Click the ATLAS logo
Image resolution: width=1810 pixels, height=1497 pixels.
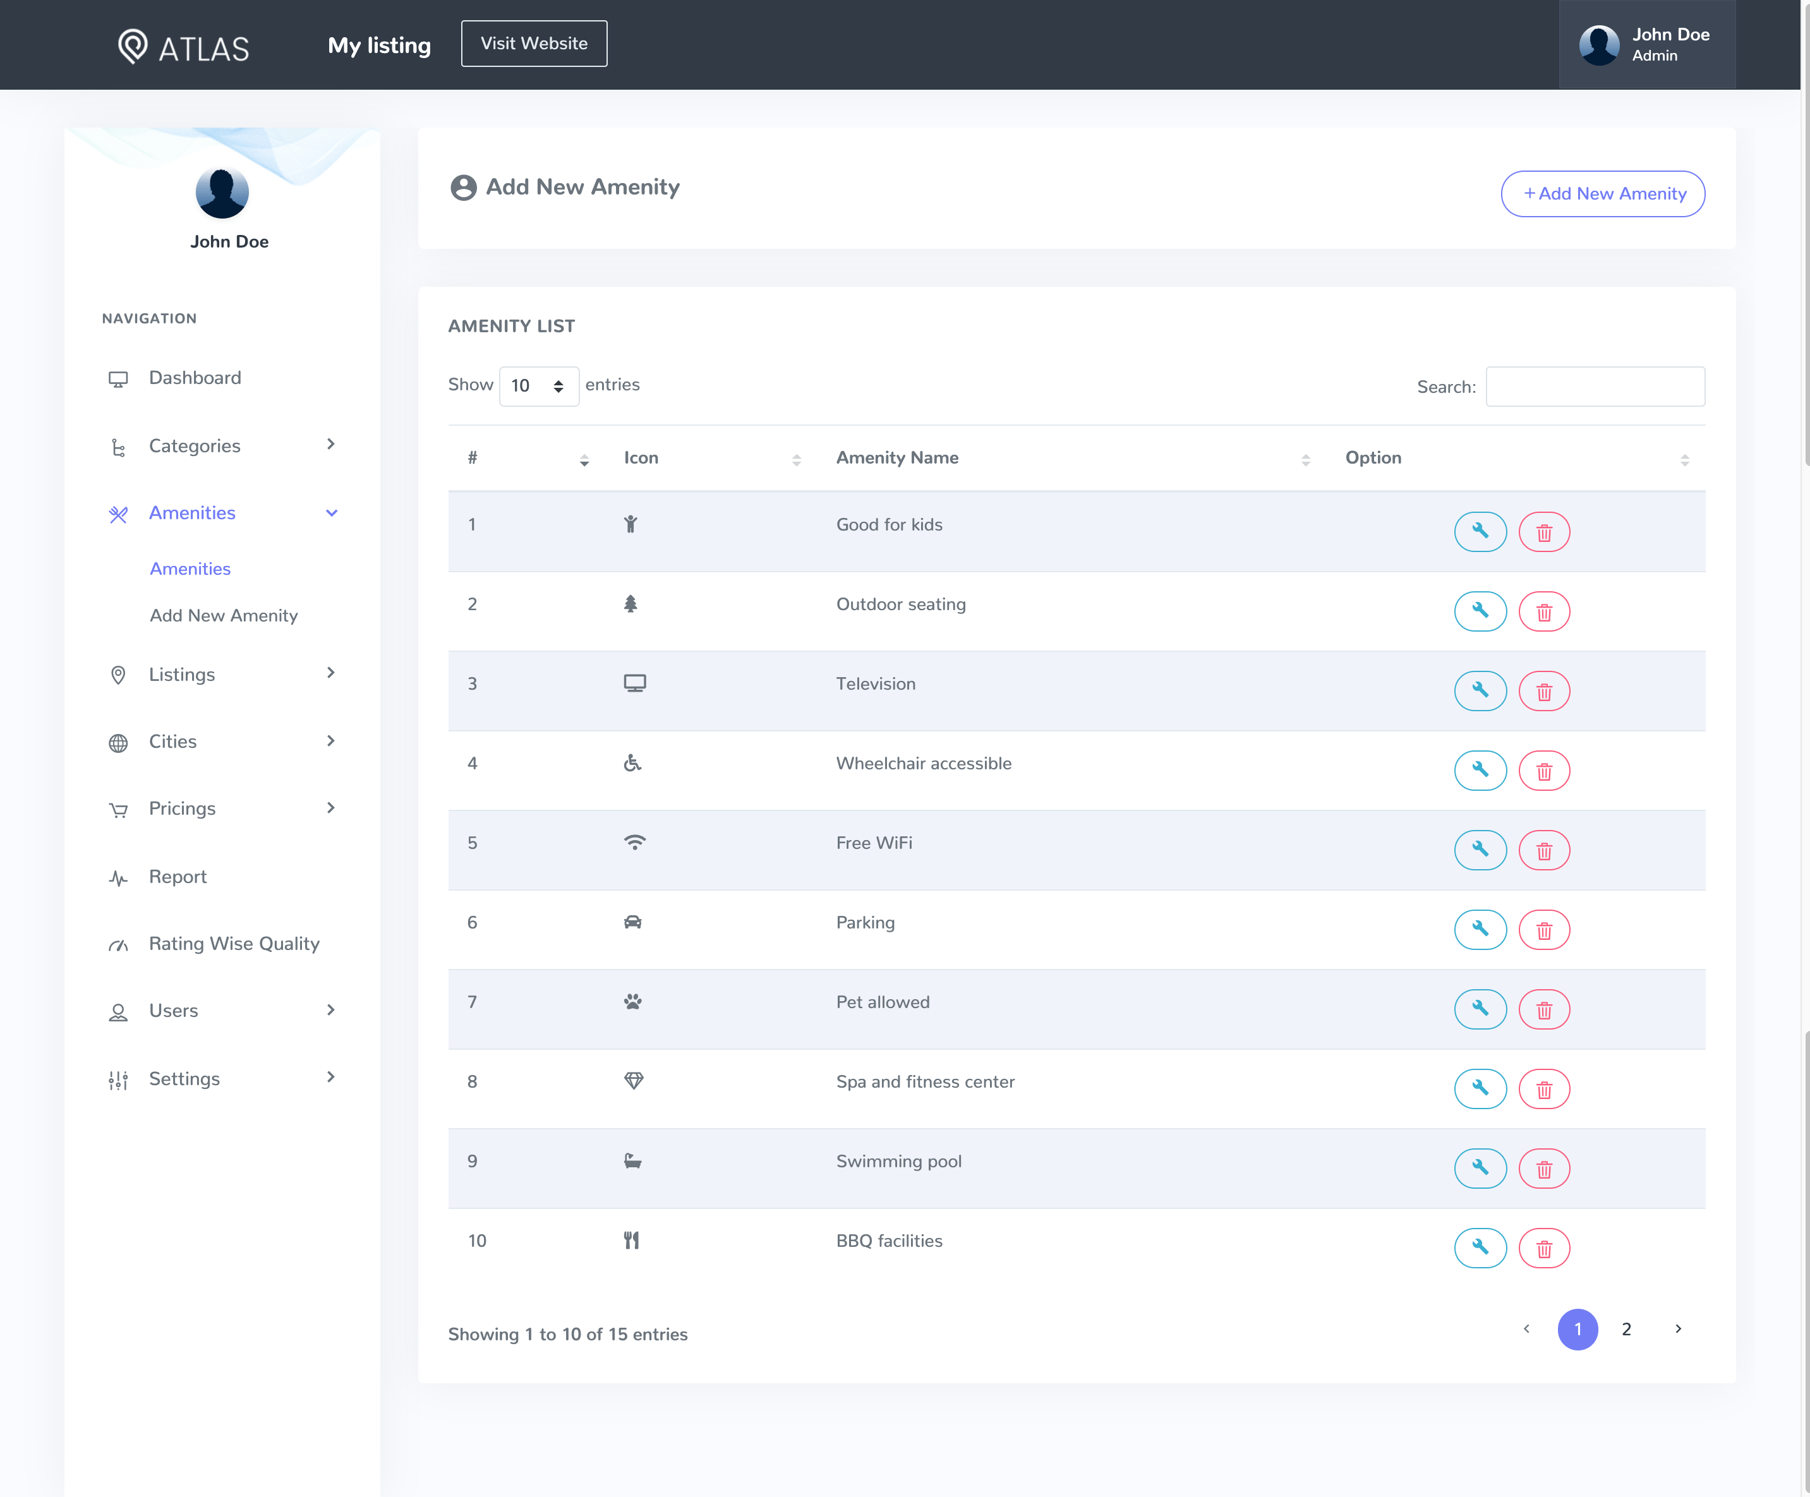[184, 47]
